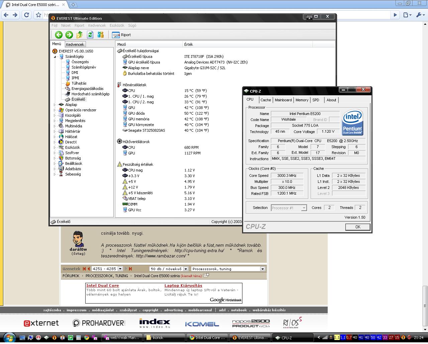Click the Szoftver icon in the tree
428x344 pixels.
(x=61, y=153)
